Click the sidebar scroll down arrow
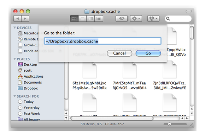205x136 pixels. (66, 118)
